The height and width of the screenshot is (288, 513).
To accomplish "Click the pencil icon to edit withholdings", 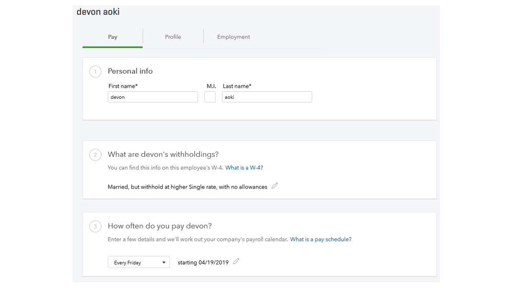I will click(x=275, y=186).
